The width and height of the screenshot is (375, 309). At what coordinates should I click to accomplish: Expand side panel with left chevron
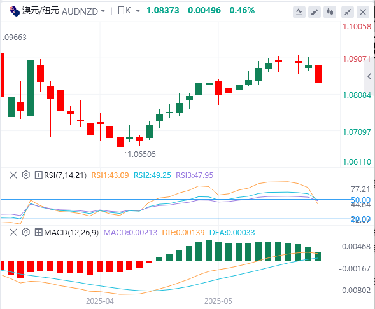pos(369,76)
